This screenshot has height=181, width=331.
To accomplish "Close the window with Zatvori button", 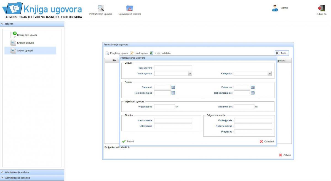I will [285, 155].
